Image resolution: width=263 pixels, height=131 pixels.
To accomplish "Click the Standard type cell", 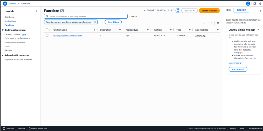I will click(x=181, y=35).
